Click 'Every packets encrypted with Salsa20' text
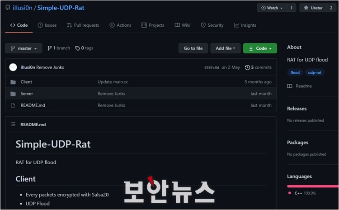 [x=67, y=195]
